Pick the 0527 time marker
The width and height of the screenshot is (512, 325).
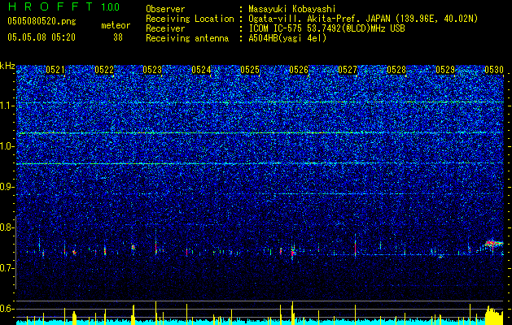348,70
